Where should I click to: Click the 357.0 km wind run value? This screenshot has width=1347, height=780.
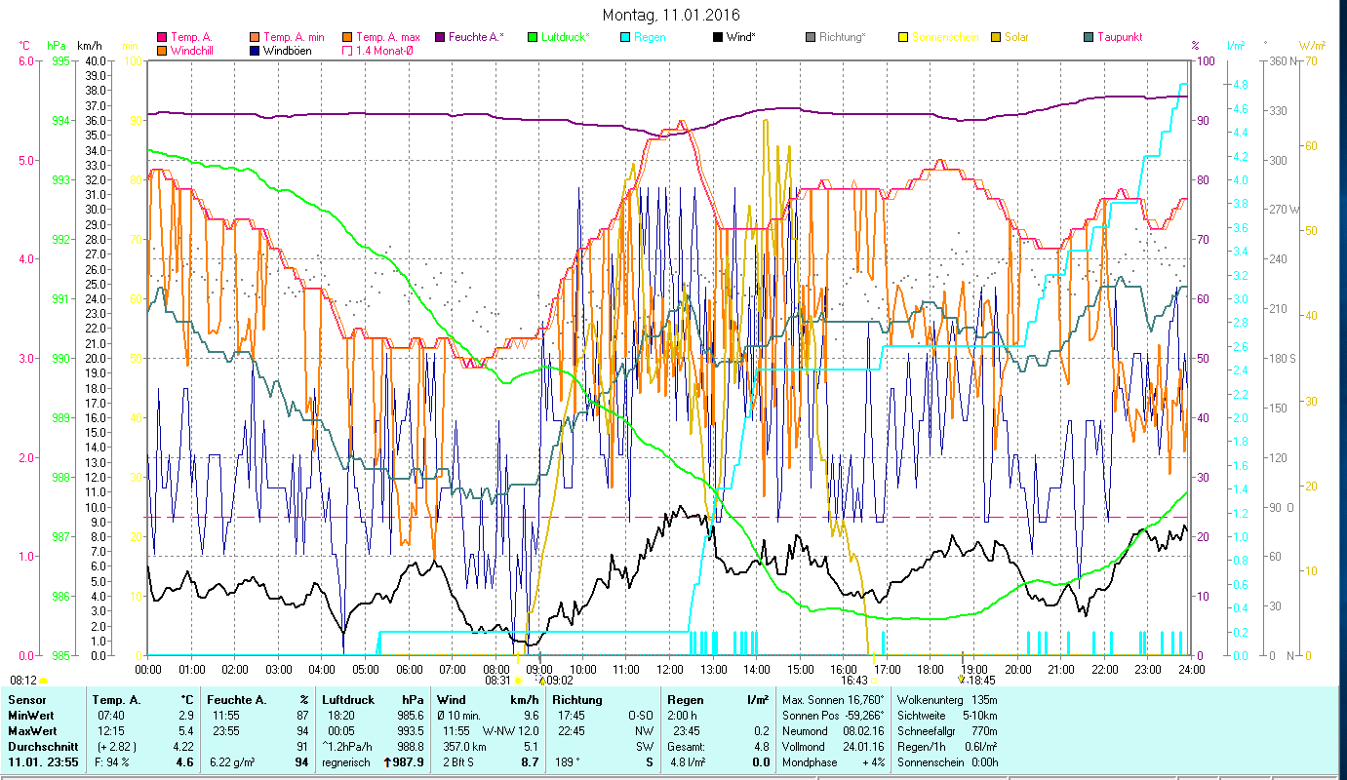point(462,747)
